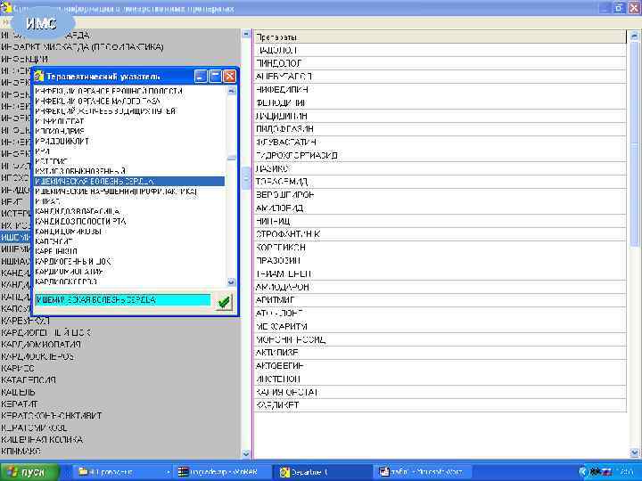
Task: Select drug 'ТОРАСЕМИД' in the table
Action: coord(440,182)
